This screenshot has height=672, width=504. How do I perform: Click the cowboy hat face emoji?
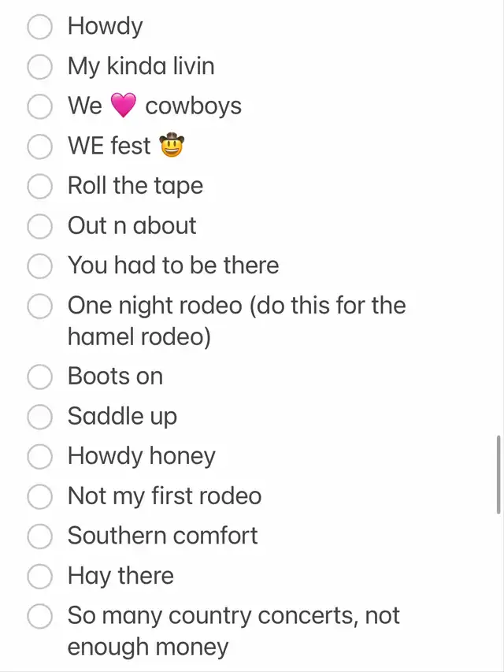(x=171, y=147)
